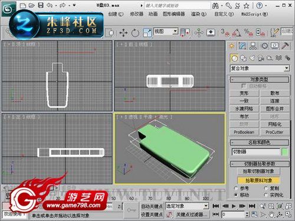Open the Modify command panel tab
This screenshot has width=295, height=221.
tap(242, 46)
